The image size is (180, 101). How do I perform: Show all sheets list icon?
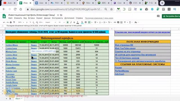tap(10, 98)
